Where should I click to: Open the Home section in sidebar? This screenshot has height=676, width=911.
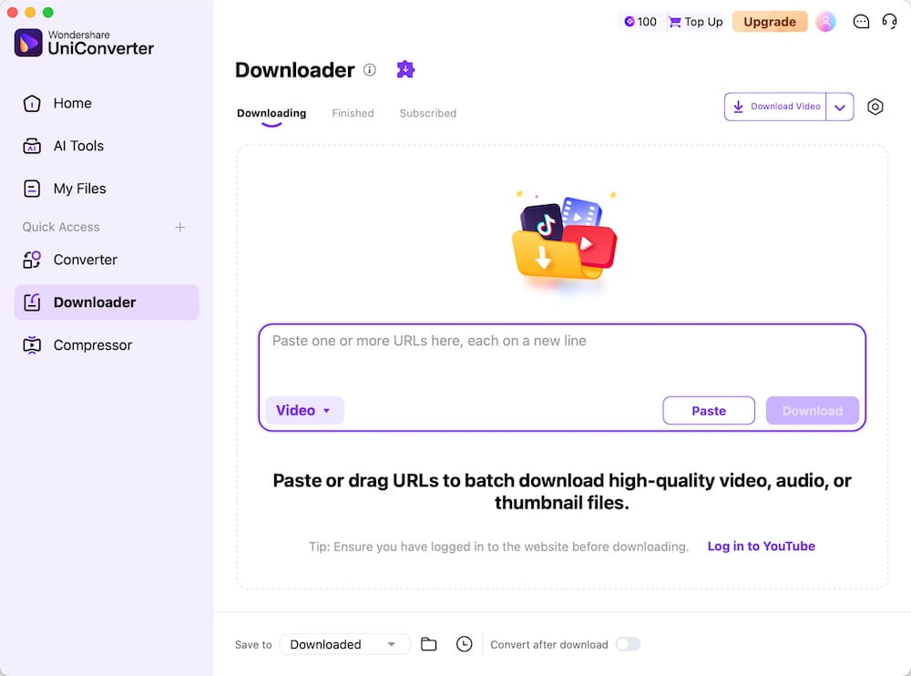(x=72, y=103)
